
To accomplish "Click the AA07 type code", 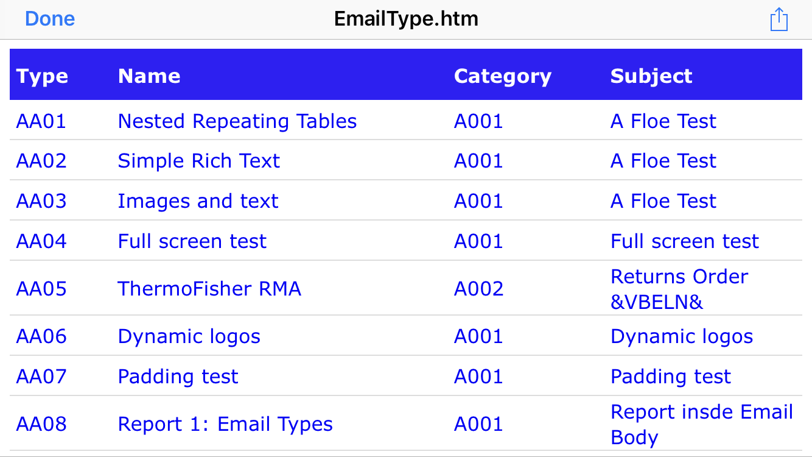I will coord(41,377).
